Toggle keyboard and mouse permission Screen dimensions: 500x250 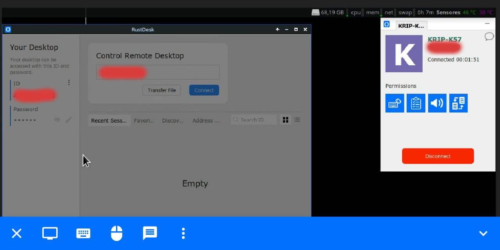[395, 103]
